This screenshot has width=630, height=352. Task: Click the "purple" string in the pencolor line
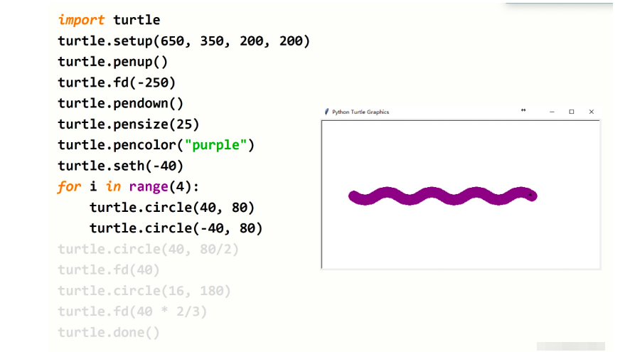tap(215, 145)
